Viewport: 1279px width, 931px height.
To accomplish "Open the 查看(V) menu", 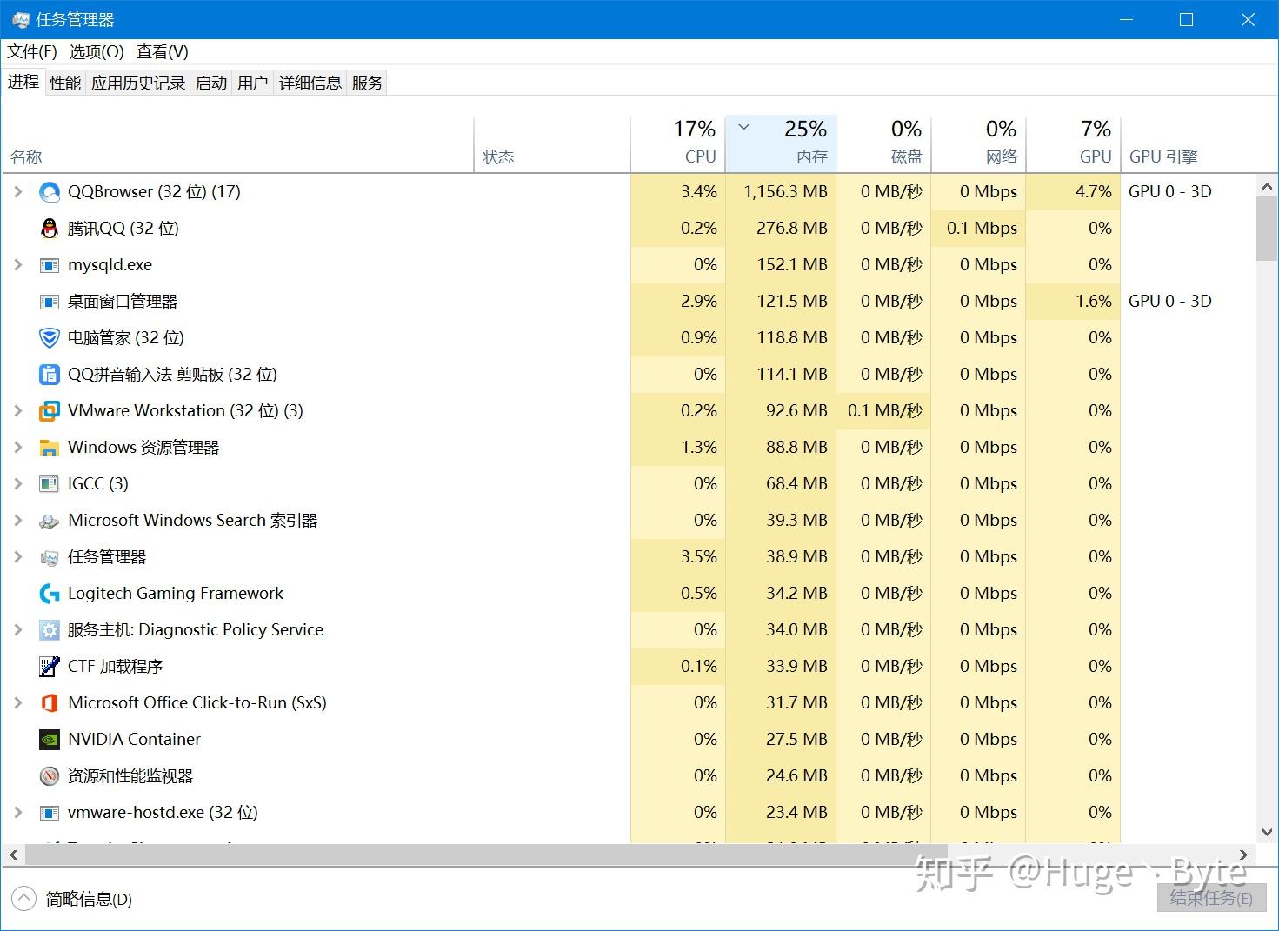I will click(x=163, y=52).
